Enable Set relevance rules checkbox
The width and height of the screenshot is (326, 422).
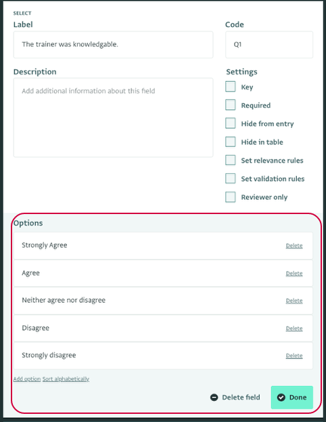click(x=231, y=160)
